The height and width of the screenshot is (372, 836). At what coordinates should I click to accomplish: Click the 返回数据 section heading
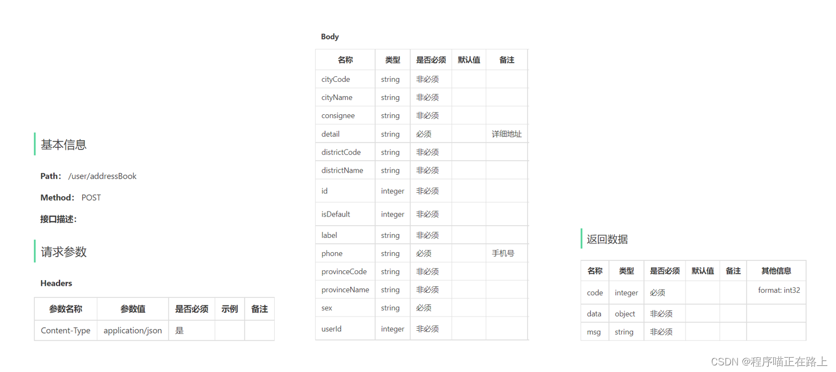point(607,239)
